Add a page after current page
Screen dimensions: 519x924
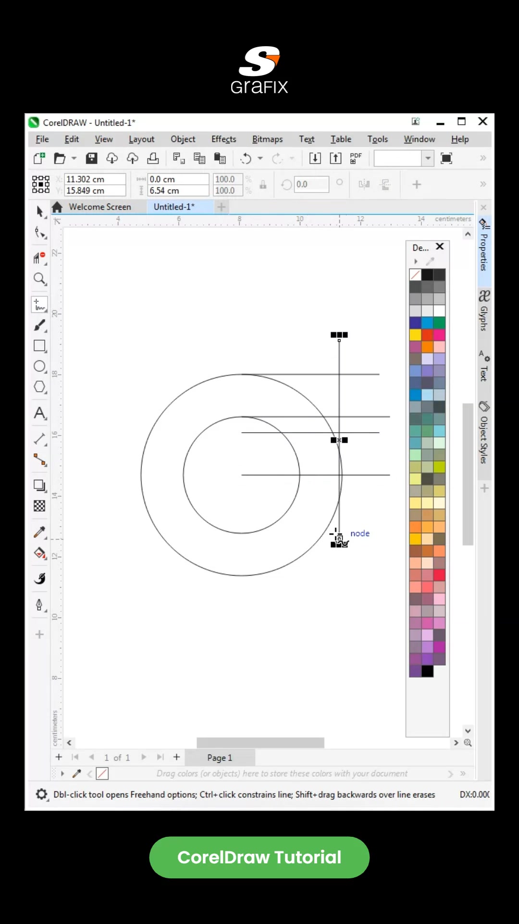[x=176, y=757]
